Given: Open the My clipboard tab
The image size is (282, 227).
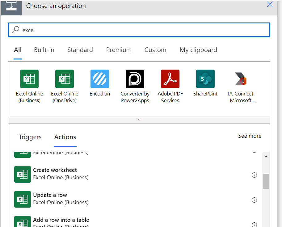Looking at the screenshot, I should [198, 50].
